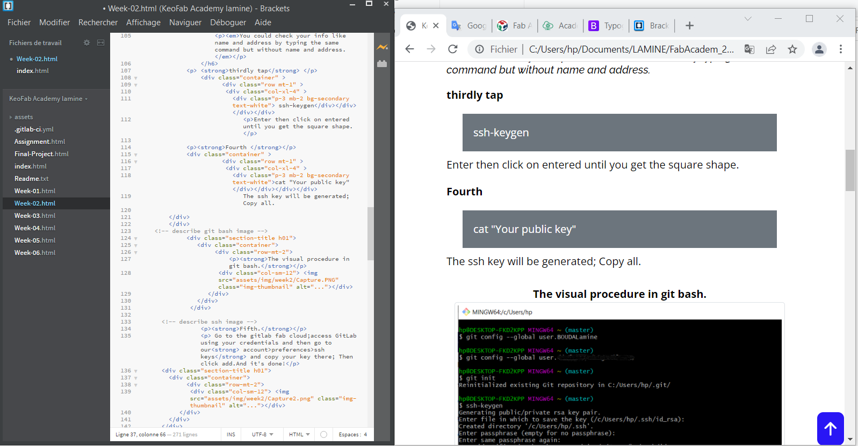The height and width of the screenshot is (446, 858).
Task: Open Week-01.html in project tree
Action: point(35,191)
